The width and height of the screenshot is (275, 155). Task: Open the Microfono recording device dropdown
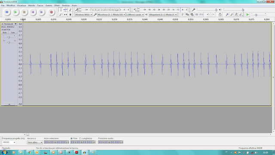pos(111,15)
